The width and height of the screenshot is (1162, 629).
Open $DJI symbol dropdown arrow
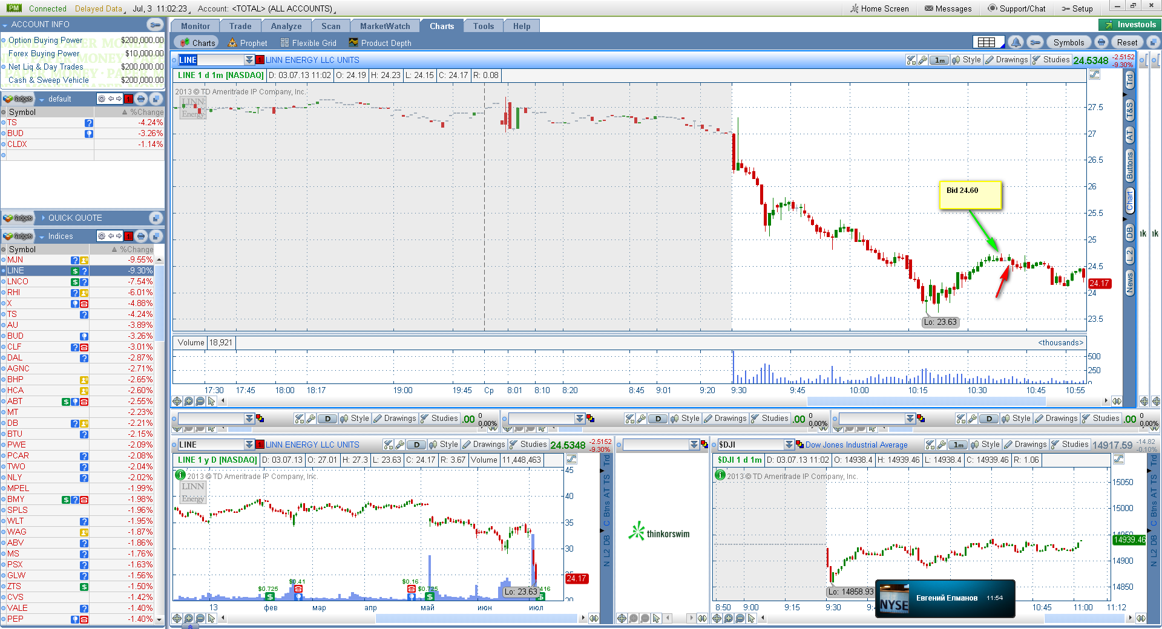tap(789, 445)
